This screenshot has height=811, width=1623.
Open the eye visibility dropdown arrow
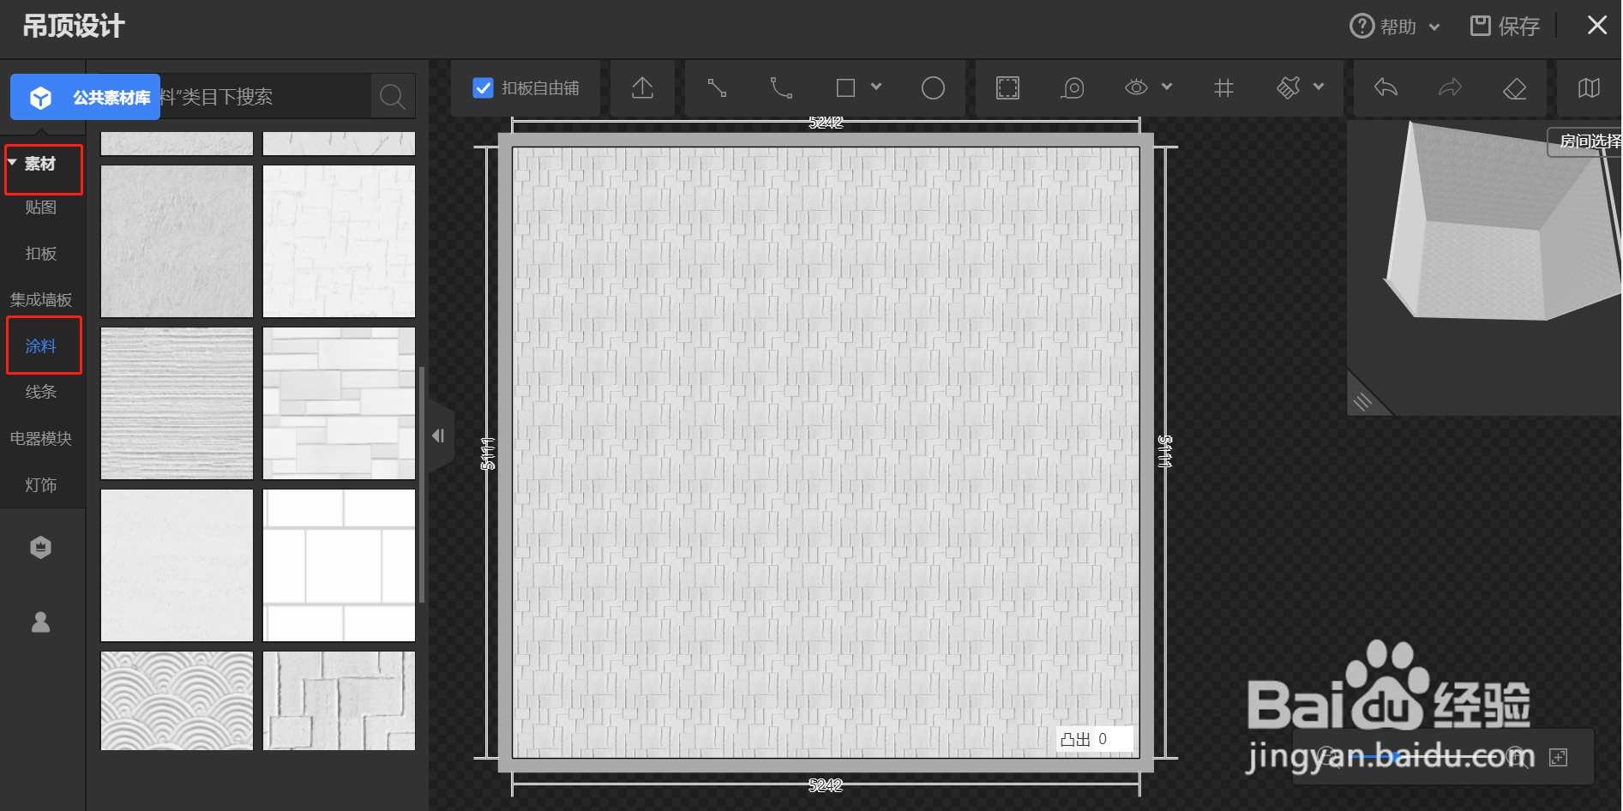click(1167, 87)
